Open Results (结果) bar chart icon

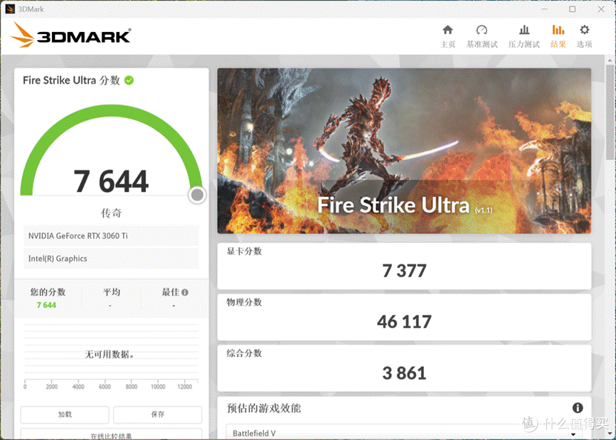(x=558, y=30)
